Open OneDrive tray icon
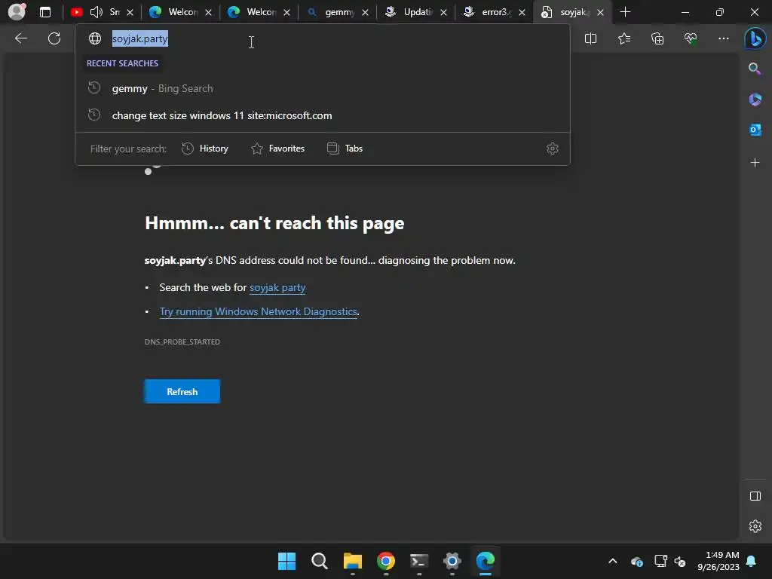Viewport: 772px width, 579px height. pos(636,561)
